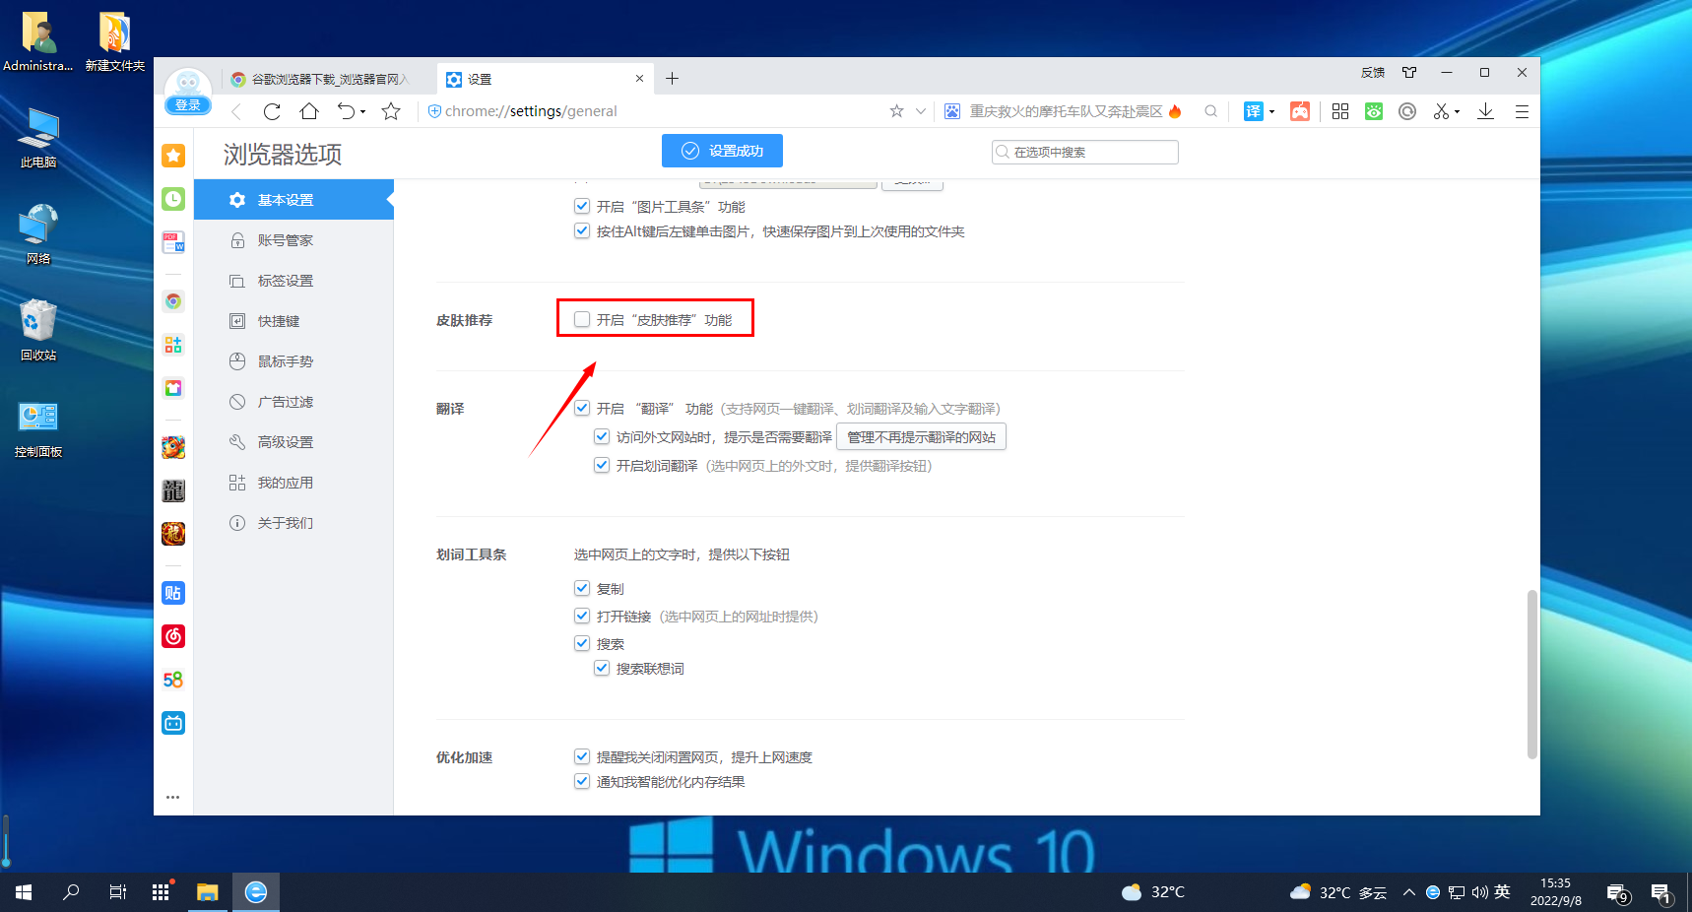This screenshot has width=1692, height=912.
Task: Go back with the left arrow
Action: 236,111
